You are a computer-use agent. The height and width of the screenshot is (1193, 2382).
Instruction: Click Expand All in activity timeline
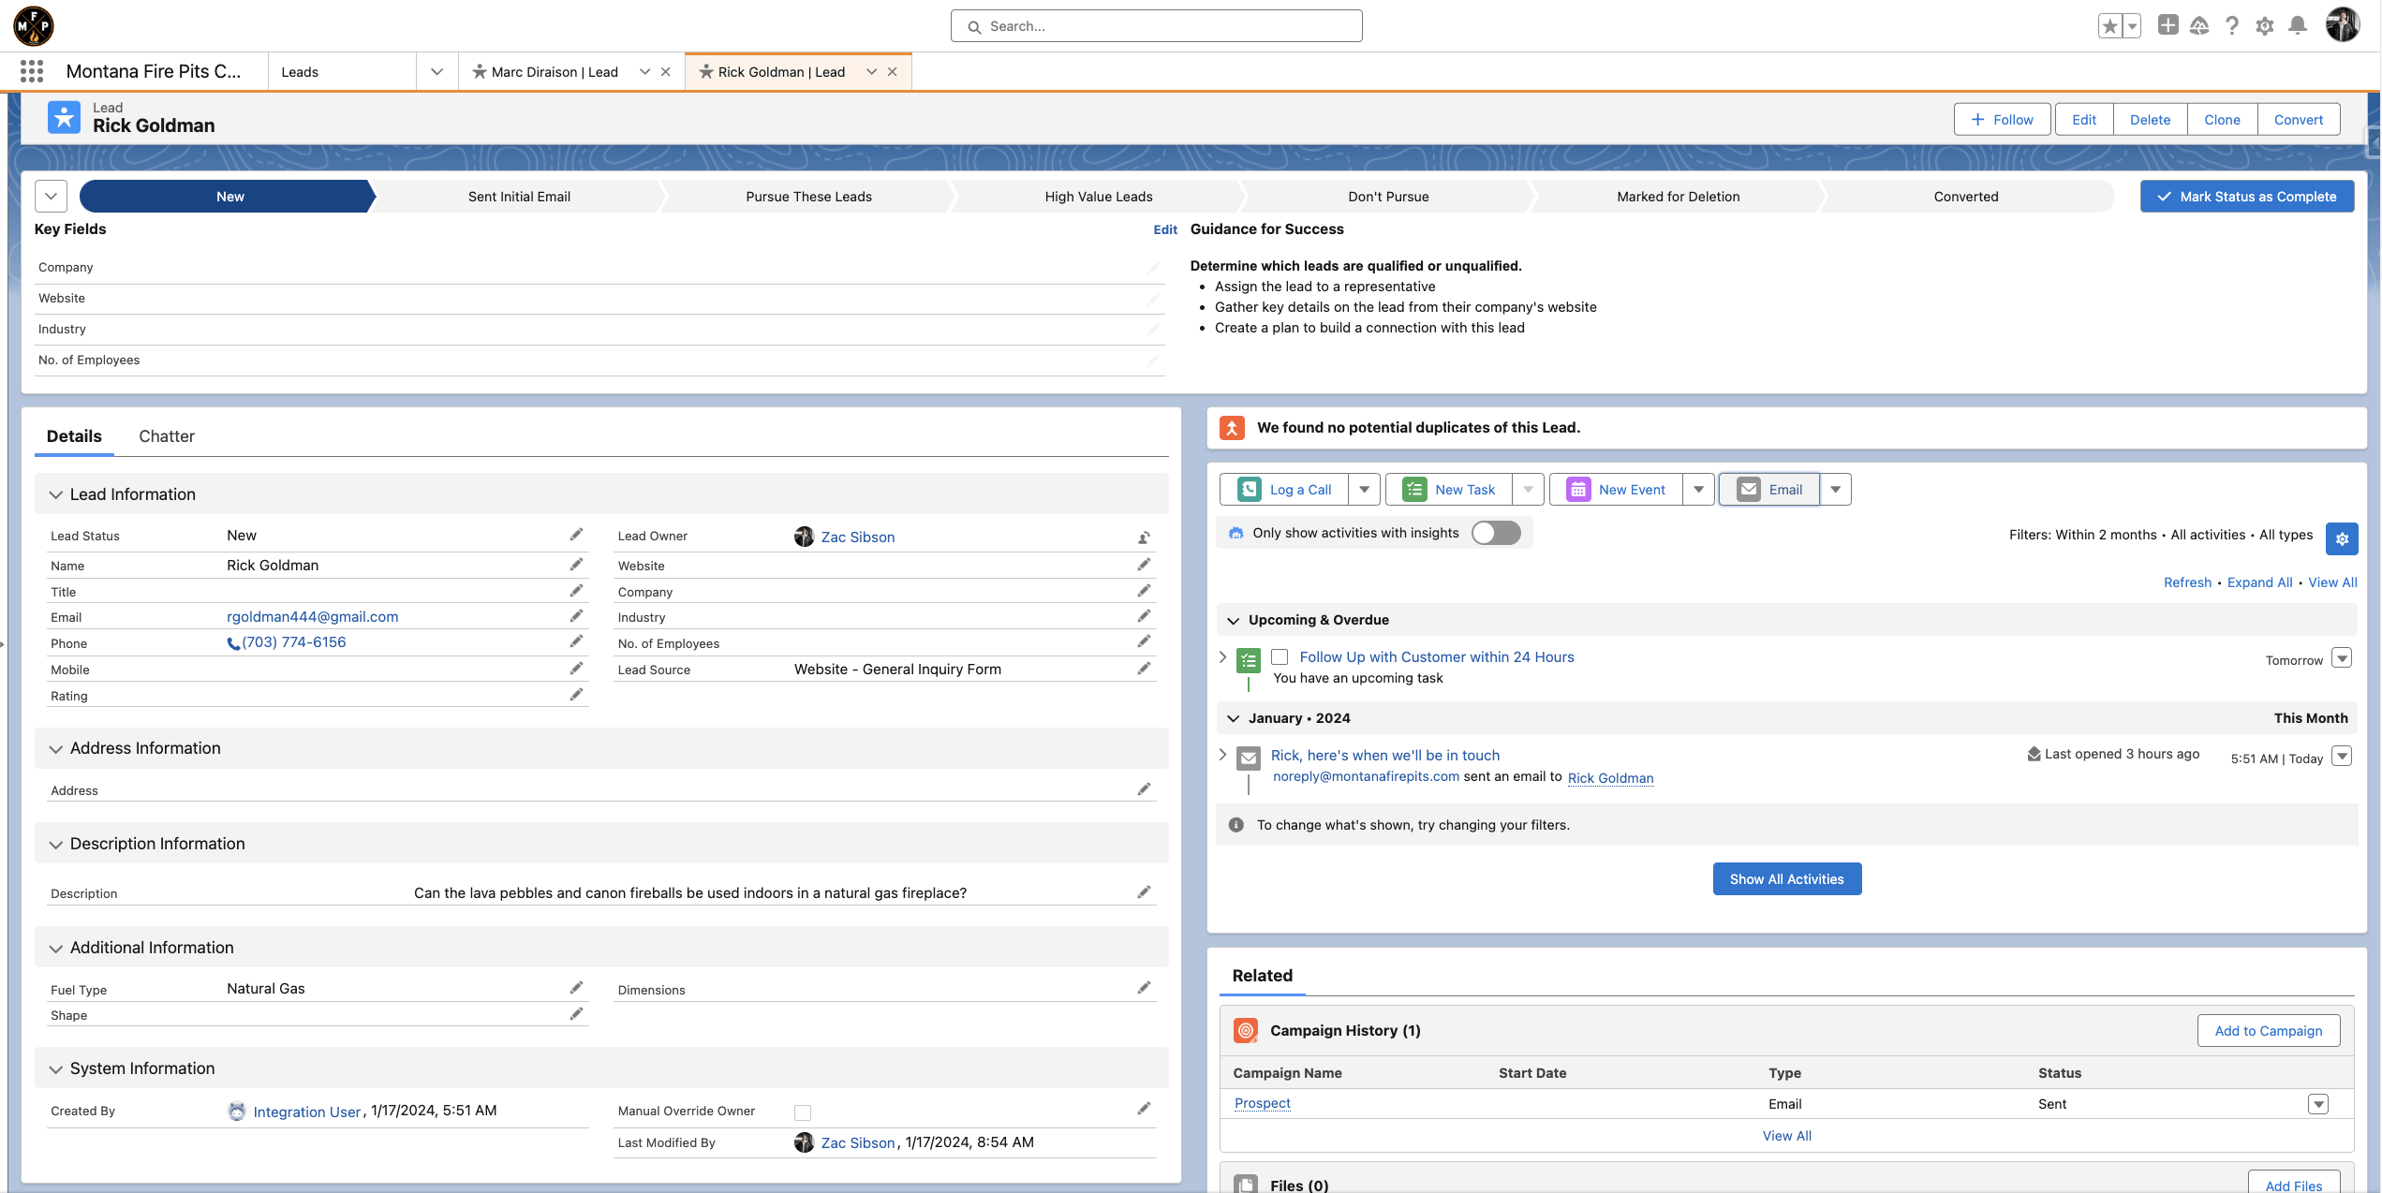click(2259, 582)
